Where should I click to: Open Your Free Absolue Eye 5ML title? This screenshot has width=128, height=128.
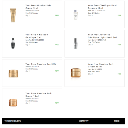click(41, 64)
